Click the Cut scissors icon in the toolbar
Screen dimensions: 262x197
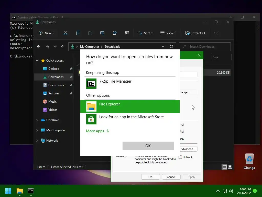65,33
